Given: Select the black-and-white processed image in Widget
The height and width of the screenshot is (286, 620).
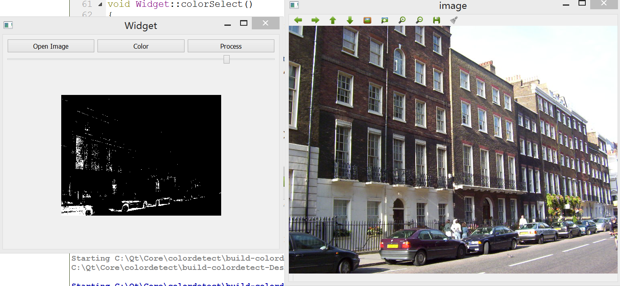Looking at the screenshot, I should pos(141,155).
